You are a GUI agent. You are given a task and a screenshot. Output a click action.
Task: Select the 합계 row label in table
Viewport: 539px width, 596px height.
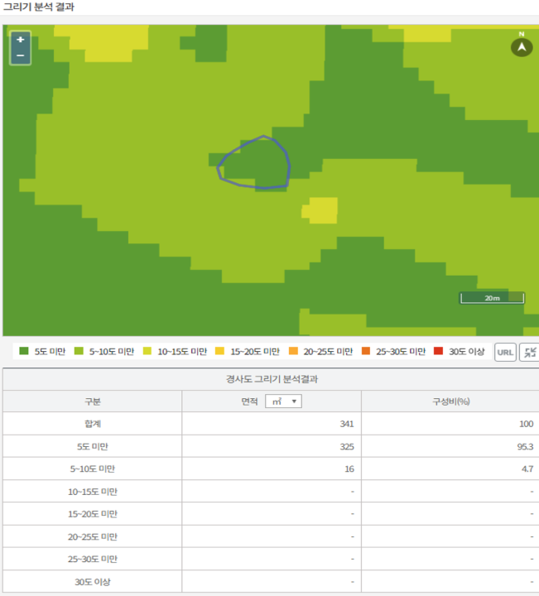click(92, 424)
